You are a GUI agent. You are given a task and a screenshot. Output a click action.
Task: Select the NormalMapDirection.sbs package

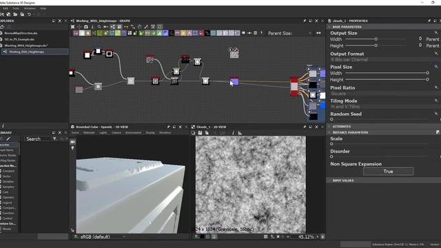click(x=21, y=33)
